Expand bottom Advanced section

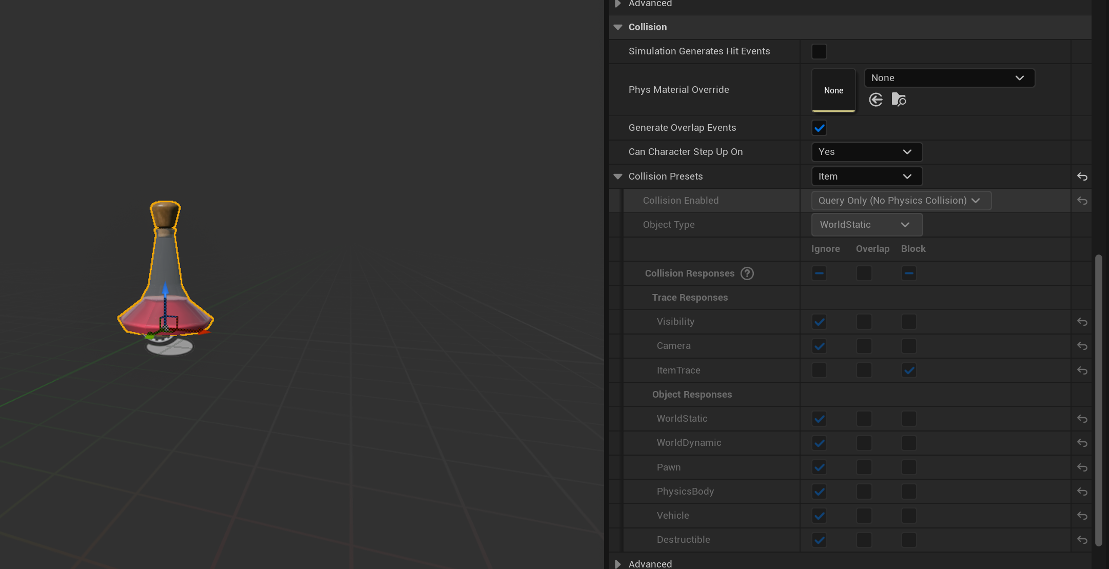pos(618,564)
